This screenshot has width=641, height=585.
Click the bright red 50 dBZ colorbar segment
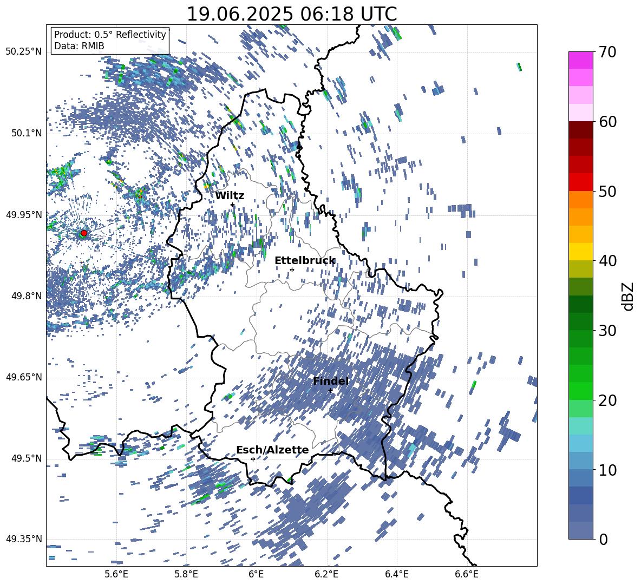pyautogui.click(x=580, y=182)
